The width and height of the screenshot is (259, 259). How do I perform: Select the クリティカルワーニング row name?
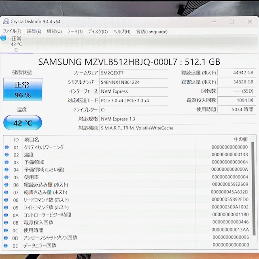44,147
